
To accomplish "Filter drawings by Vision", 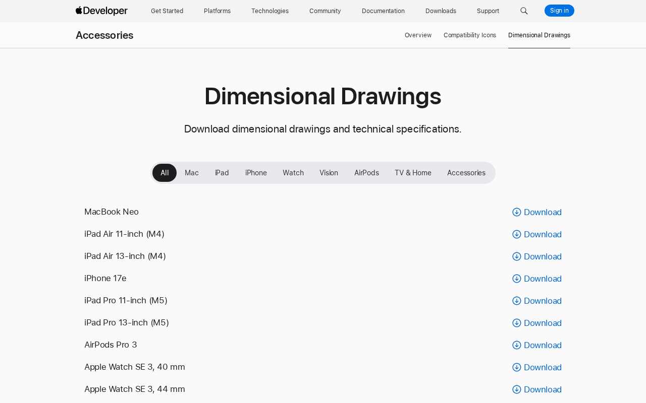I will click(x=329, y=173).
